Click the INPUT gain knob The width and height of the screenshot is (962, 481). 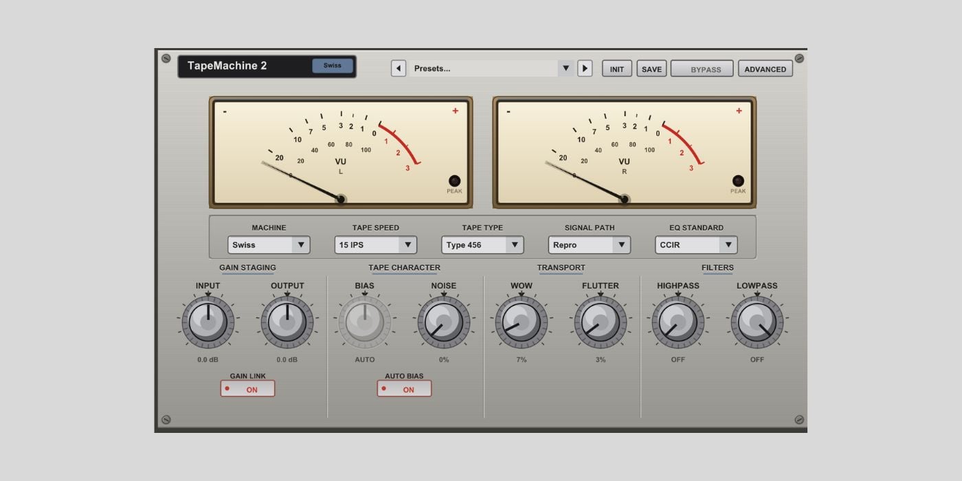[x=208, y=322]
